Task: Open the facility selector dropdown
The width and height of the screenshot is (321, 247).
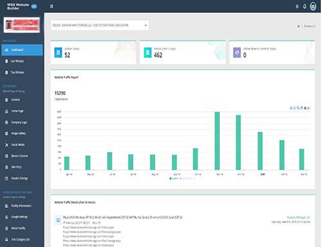Action: pos(100,25)
